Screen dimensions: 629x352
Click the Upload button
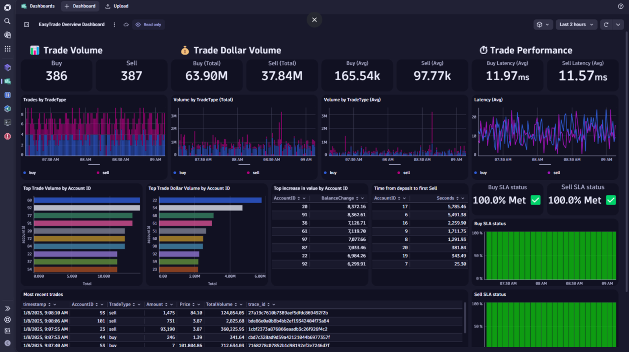pyautogui.click(x=117, y=6)
